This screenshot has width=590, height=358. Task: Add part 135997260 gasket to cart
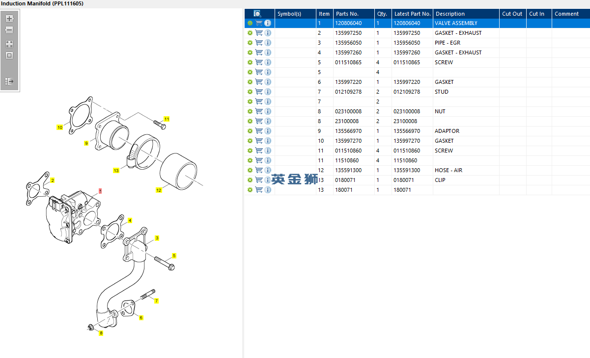259,52
